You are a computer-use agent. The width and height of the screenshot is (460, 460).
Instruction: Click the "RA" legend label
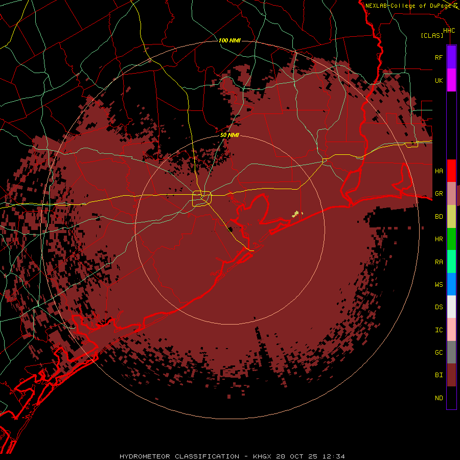click(x=439, y=262)
